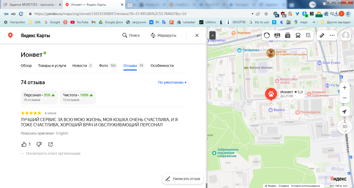
Task: Open the Настройки gear bookmark
Action: [15, 22]
